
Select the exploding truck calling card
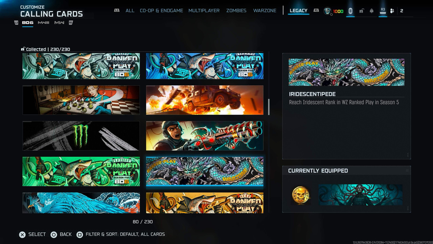click(205, 100)
